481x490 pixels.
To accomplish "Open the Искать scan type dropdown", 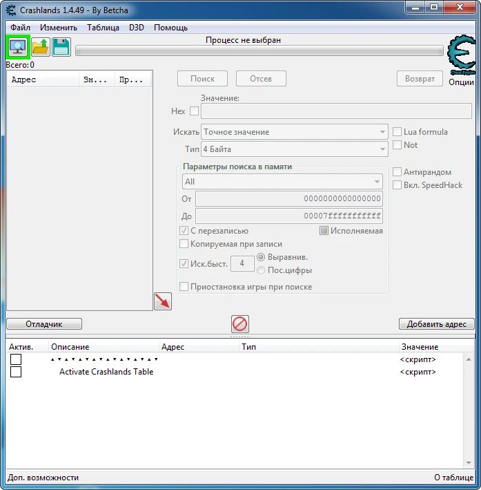I will tap(295, 132).
